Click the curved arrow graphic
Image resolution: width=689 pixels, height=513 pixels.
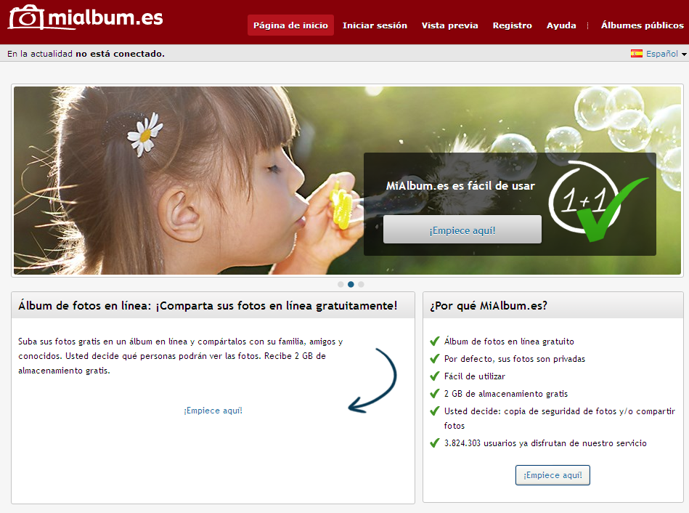click(372, 381)
